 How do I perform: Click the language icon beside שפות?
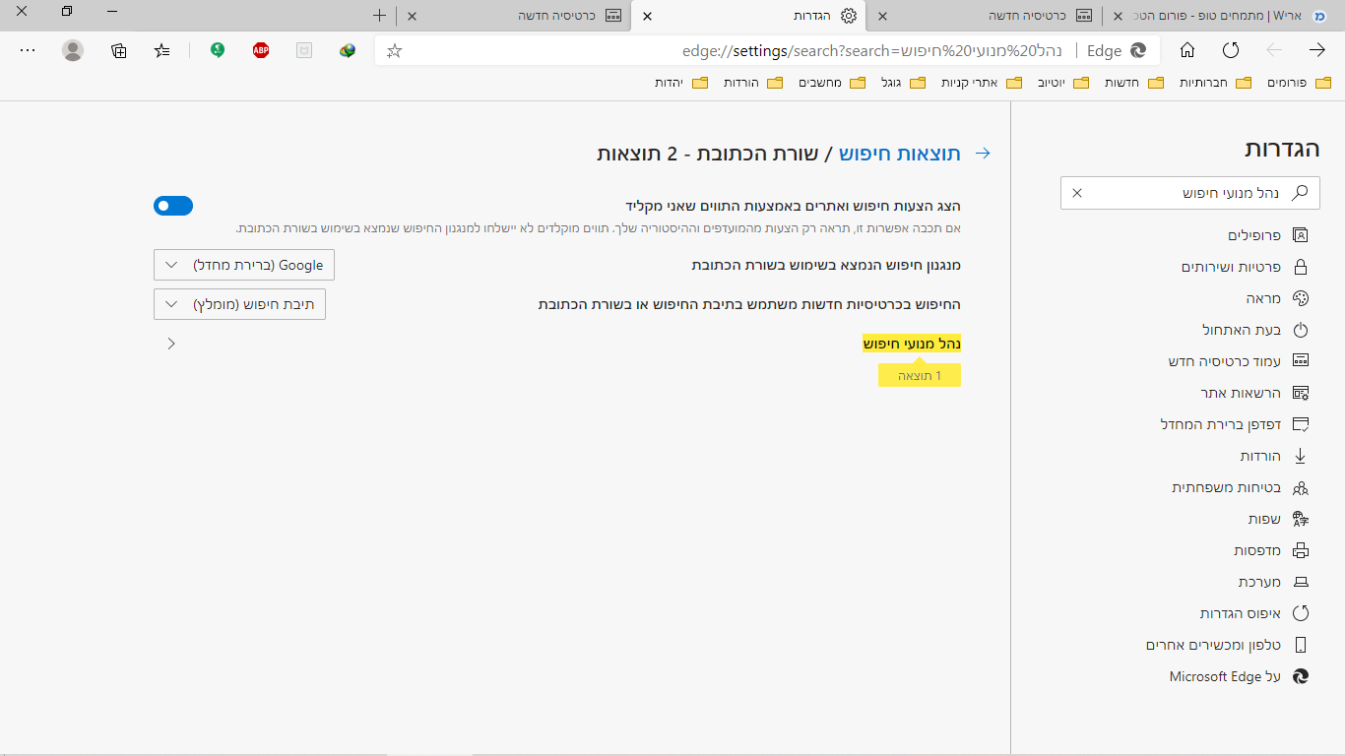pyautogui.click(x=1300, y=519)
